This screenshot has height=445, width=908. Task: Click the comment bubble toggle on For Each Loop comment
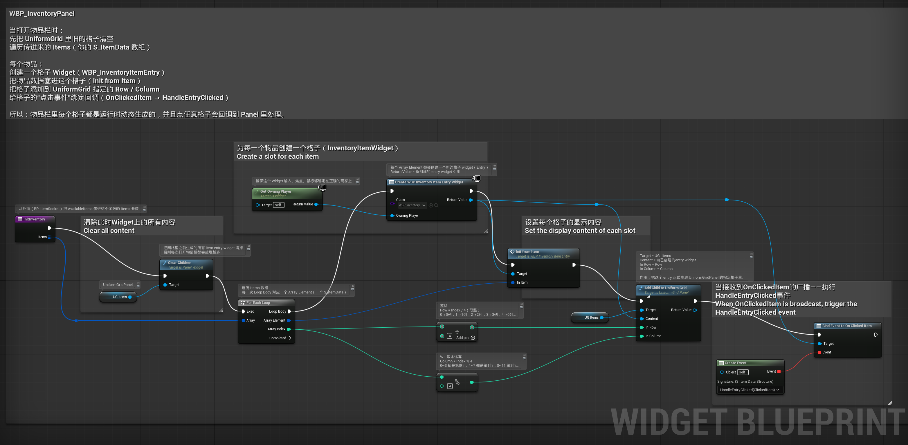point(352,289)
